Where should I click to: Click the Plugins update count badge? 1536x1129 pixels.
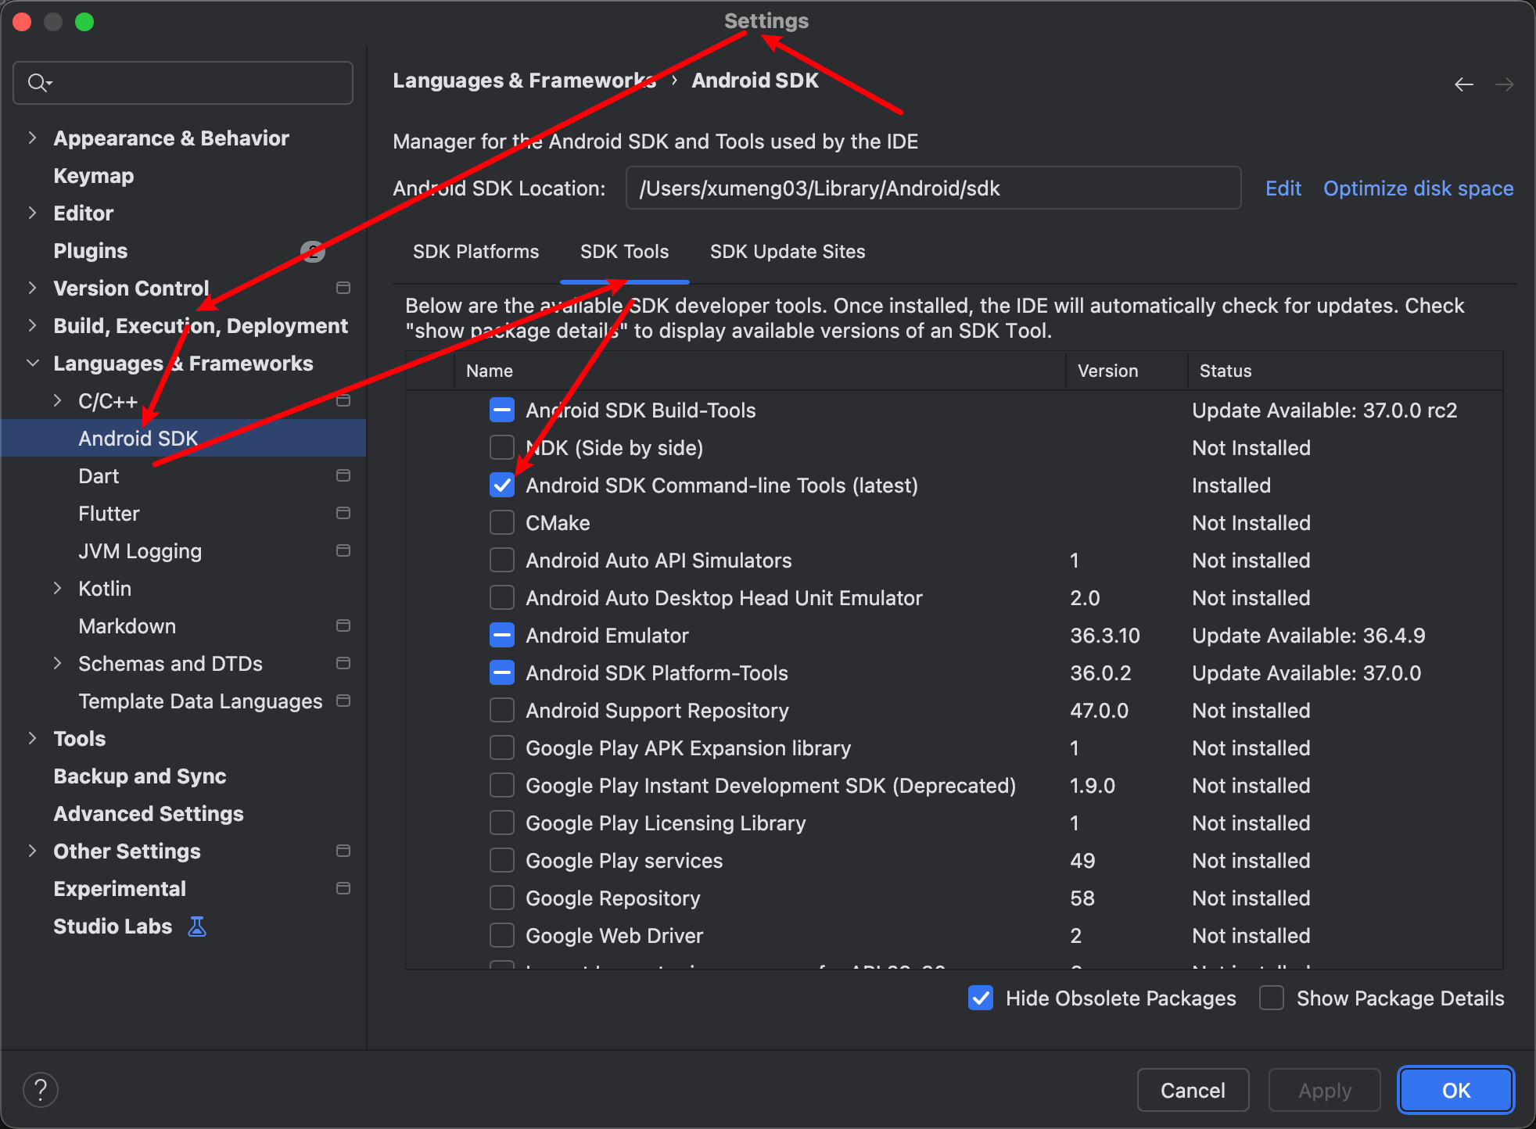coord(313,251)
